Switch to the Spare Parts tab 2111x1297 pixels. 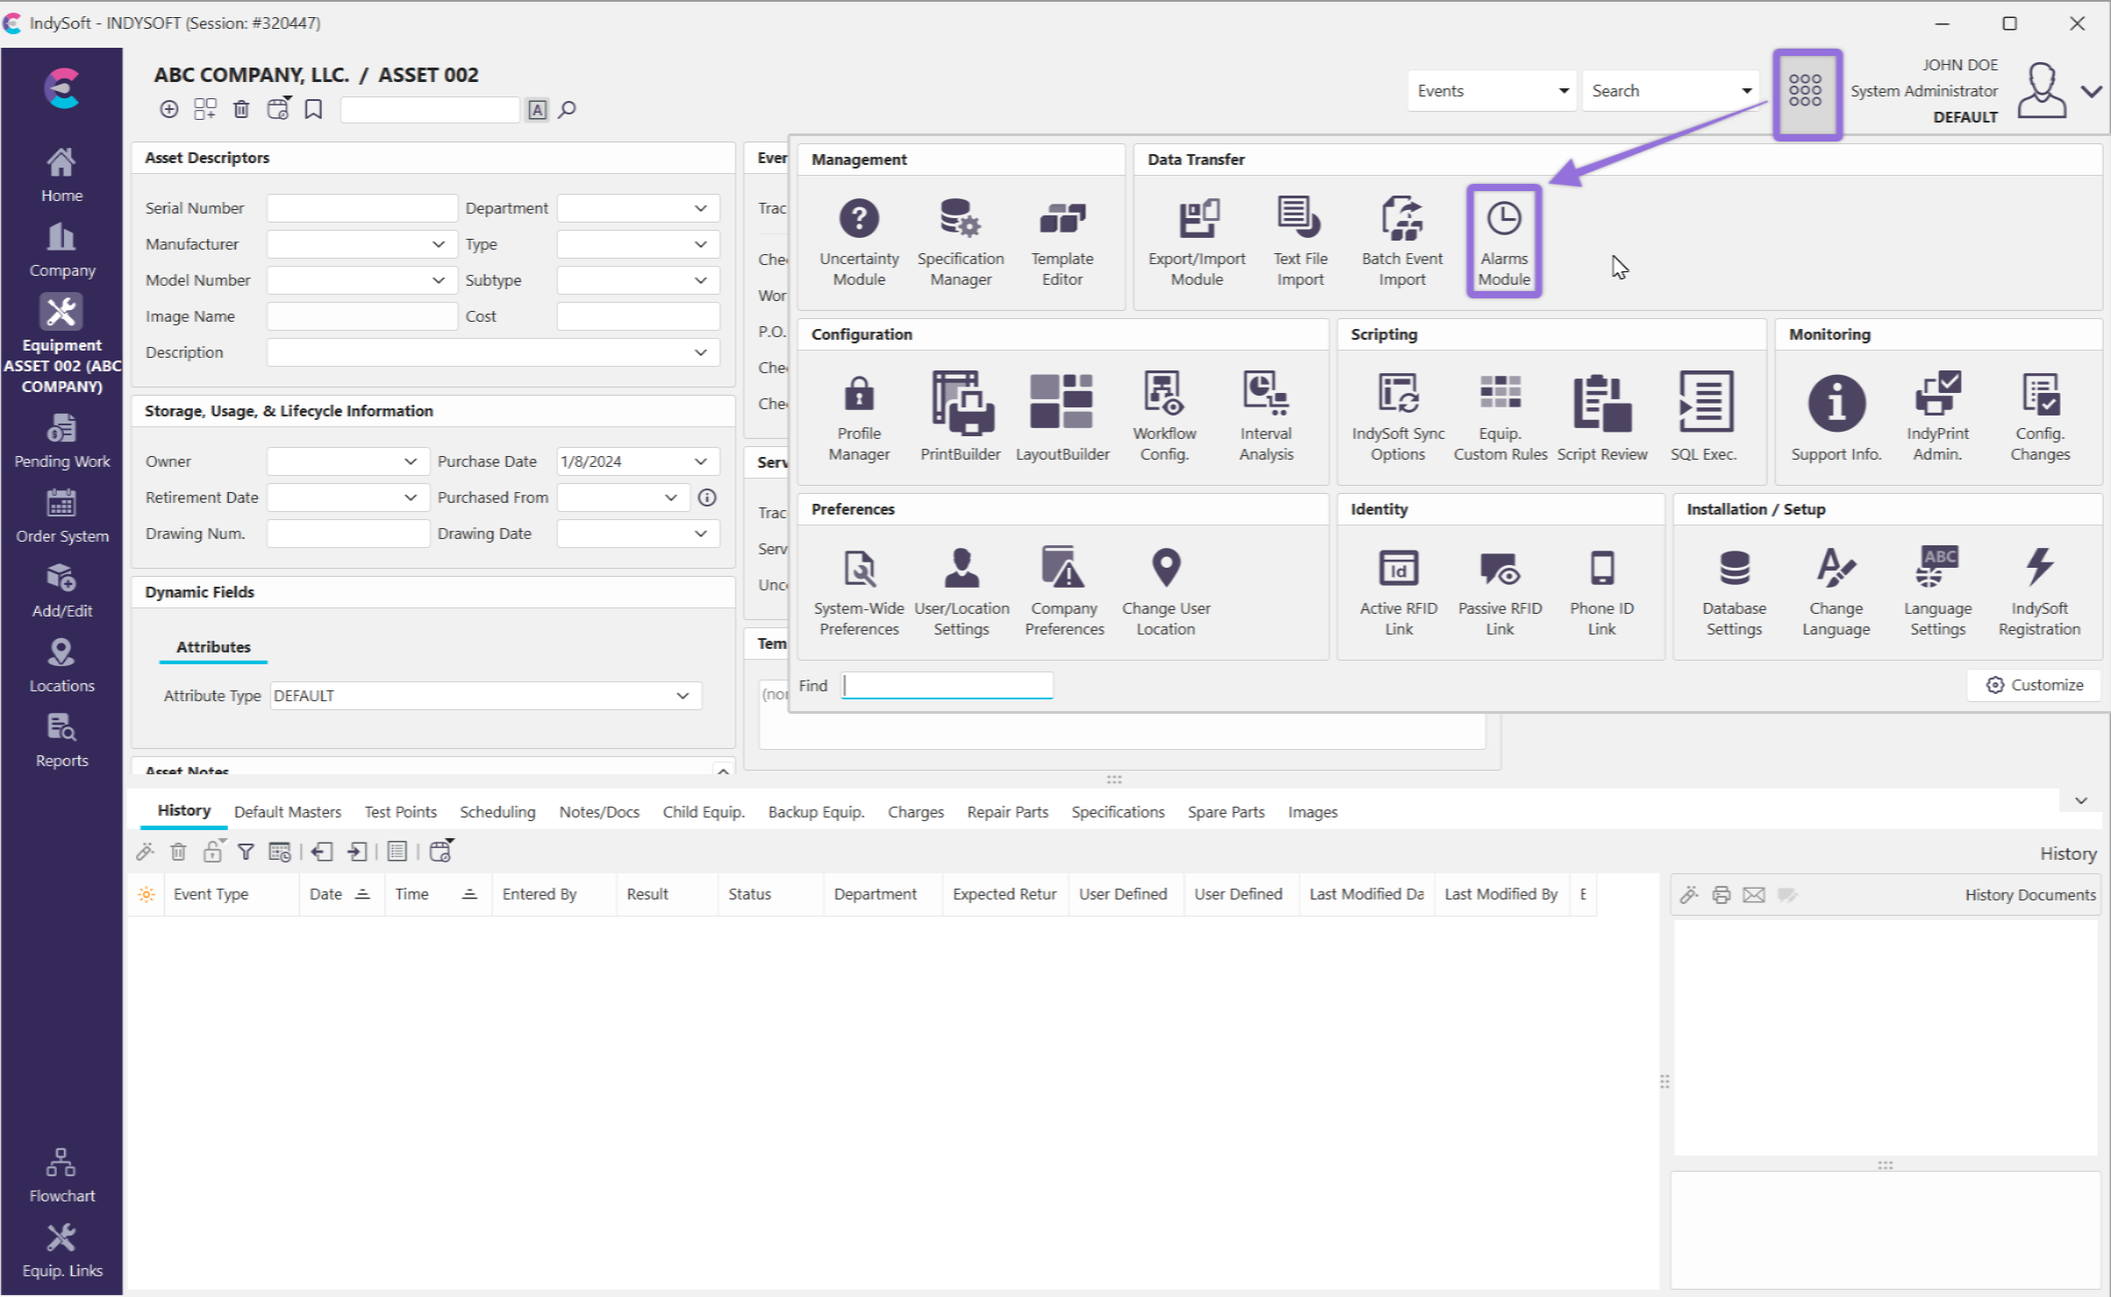1225,812
